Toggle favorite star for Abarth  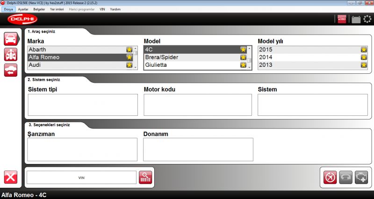(x=129, y=50)
